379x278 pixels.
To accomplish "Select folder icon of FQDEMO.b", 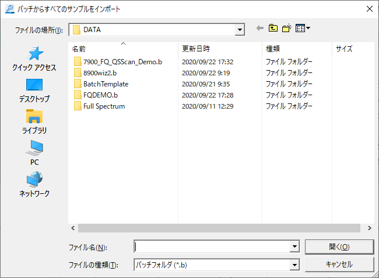I will tap(78, 95).
